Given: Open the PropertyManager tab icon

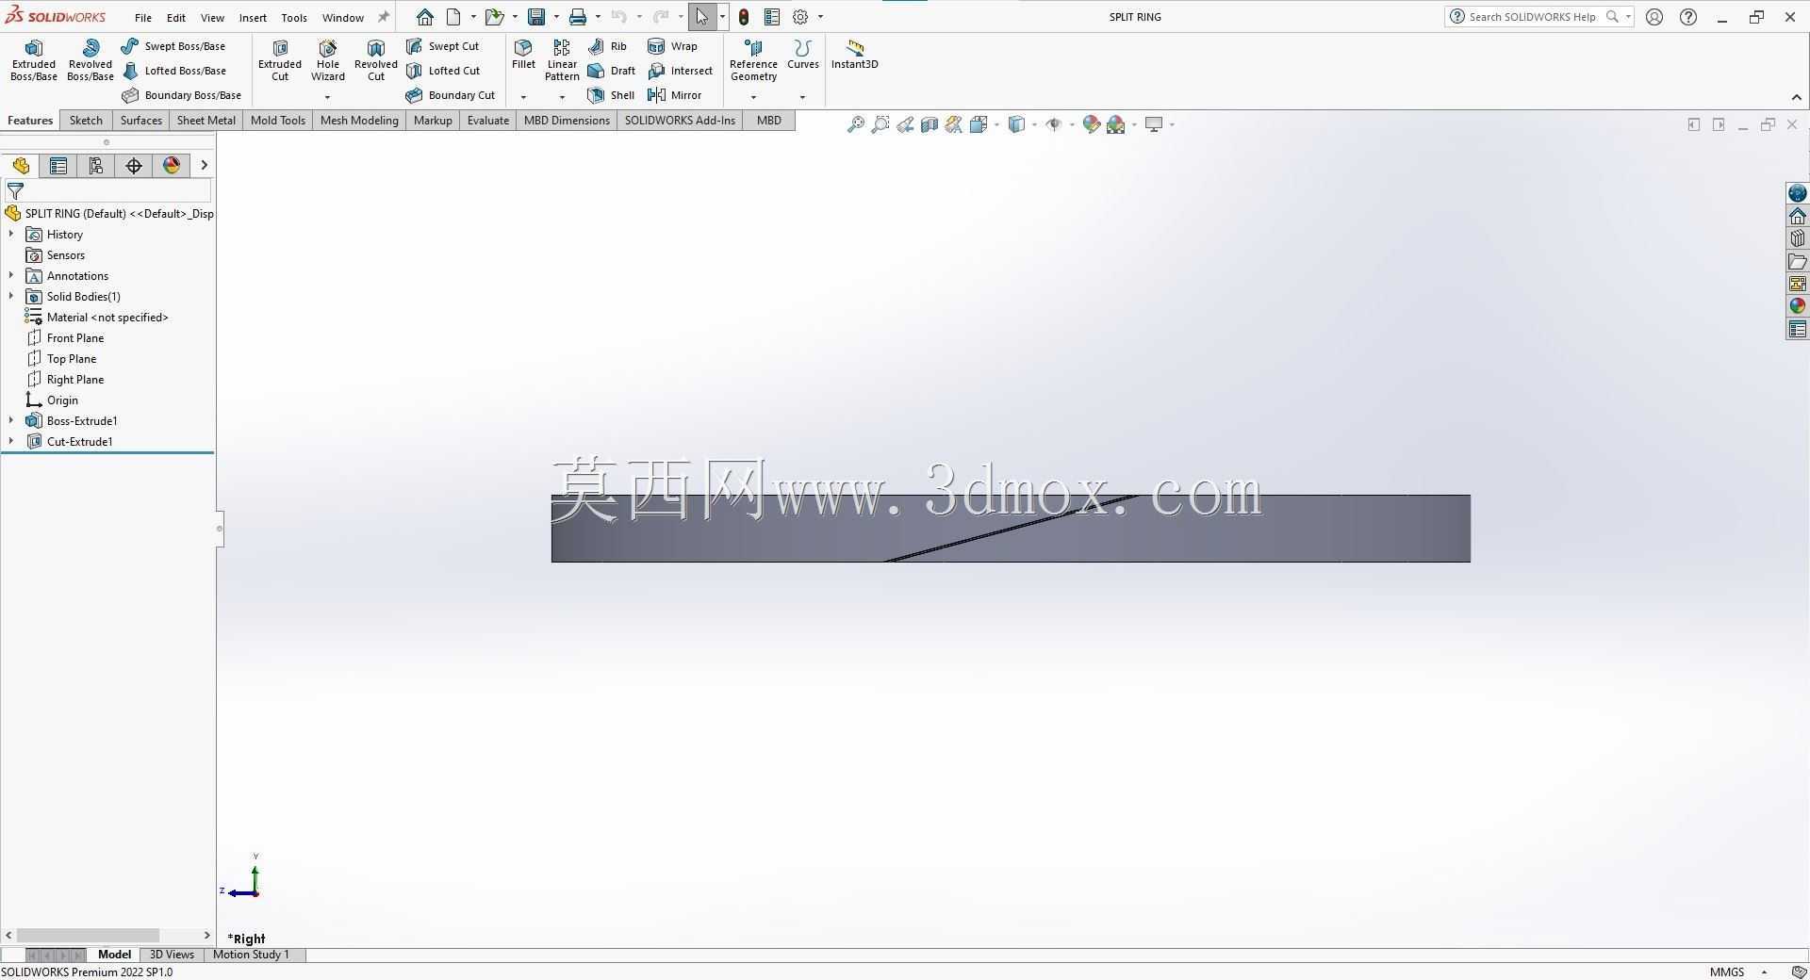Looking at the screenshot, I should (58, 166).
